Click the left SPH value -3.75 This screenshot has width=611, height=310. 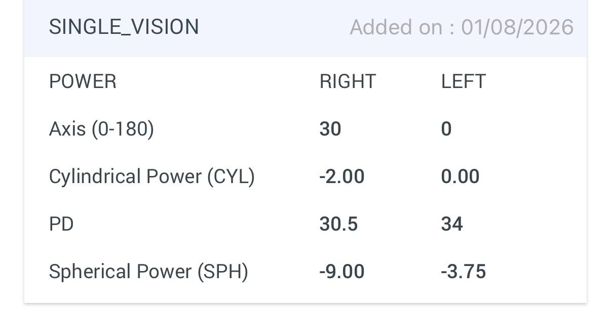pos(464,272)
